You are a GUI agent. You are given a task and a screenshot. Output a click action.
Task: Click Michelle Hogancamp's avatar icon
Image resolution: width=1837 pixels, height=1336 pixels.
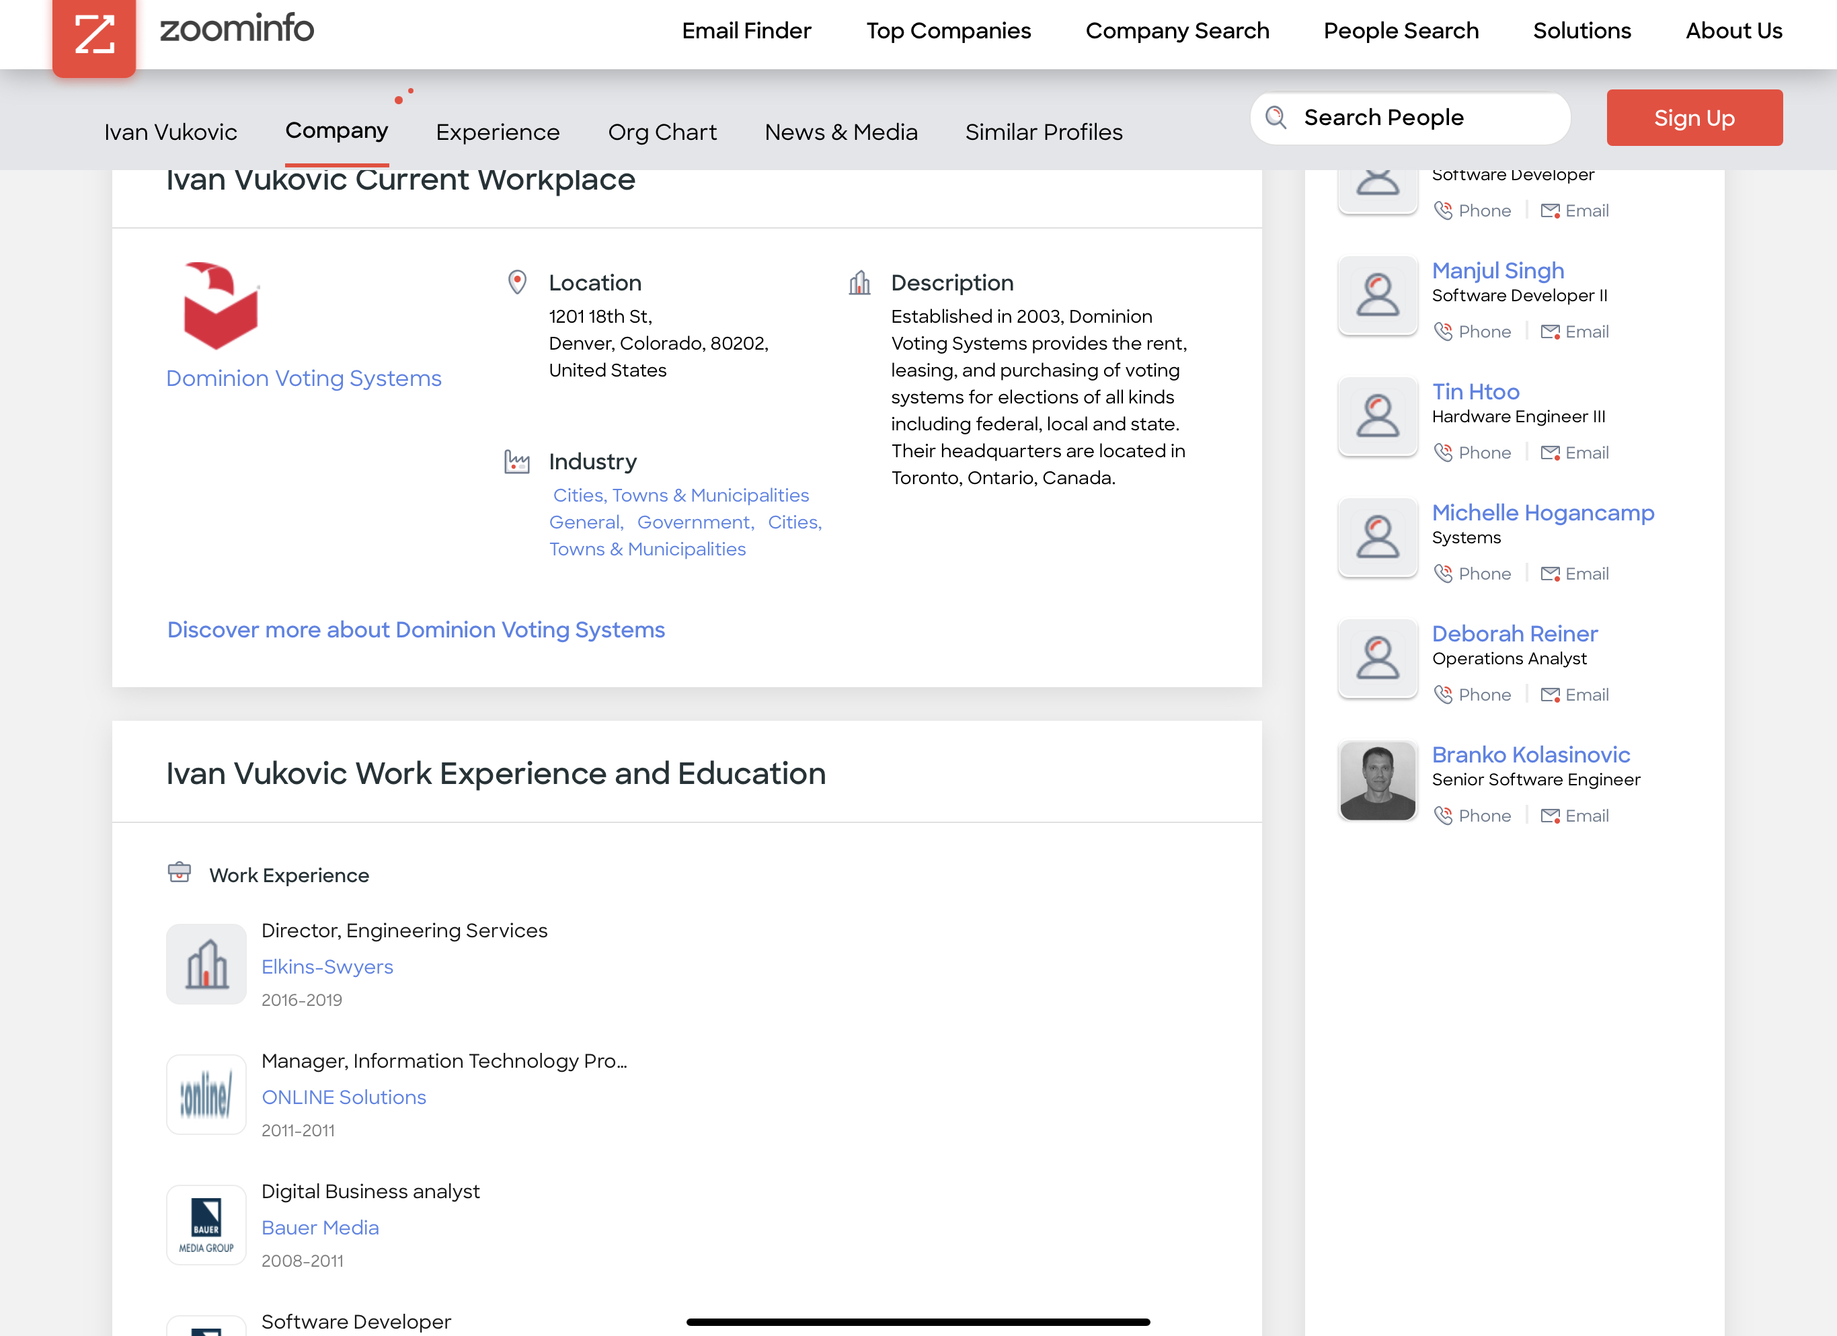point(1378,538)
